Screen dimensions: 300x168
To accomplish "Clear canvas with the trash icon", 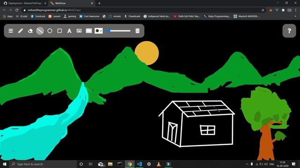I will pyautogui.click(x=137, y=31).
